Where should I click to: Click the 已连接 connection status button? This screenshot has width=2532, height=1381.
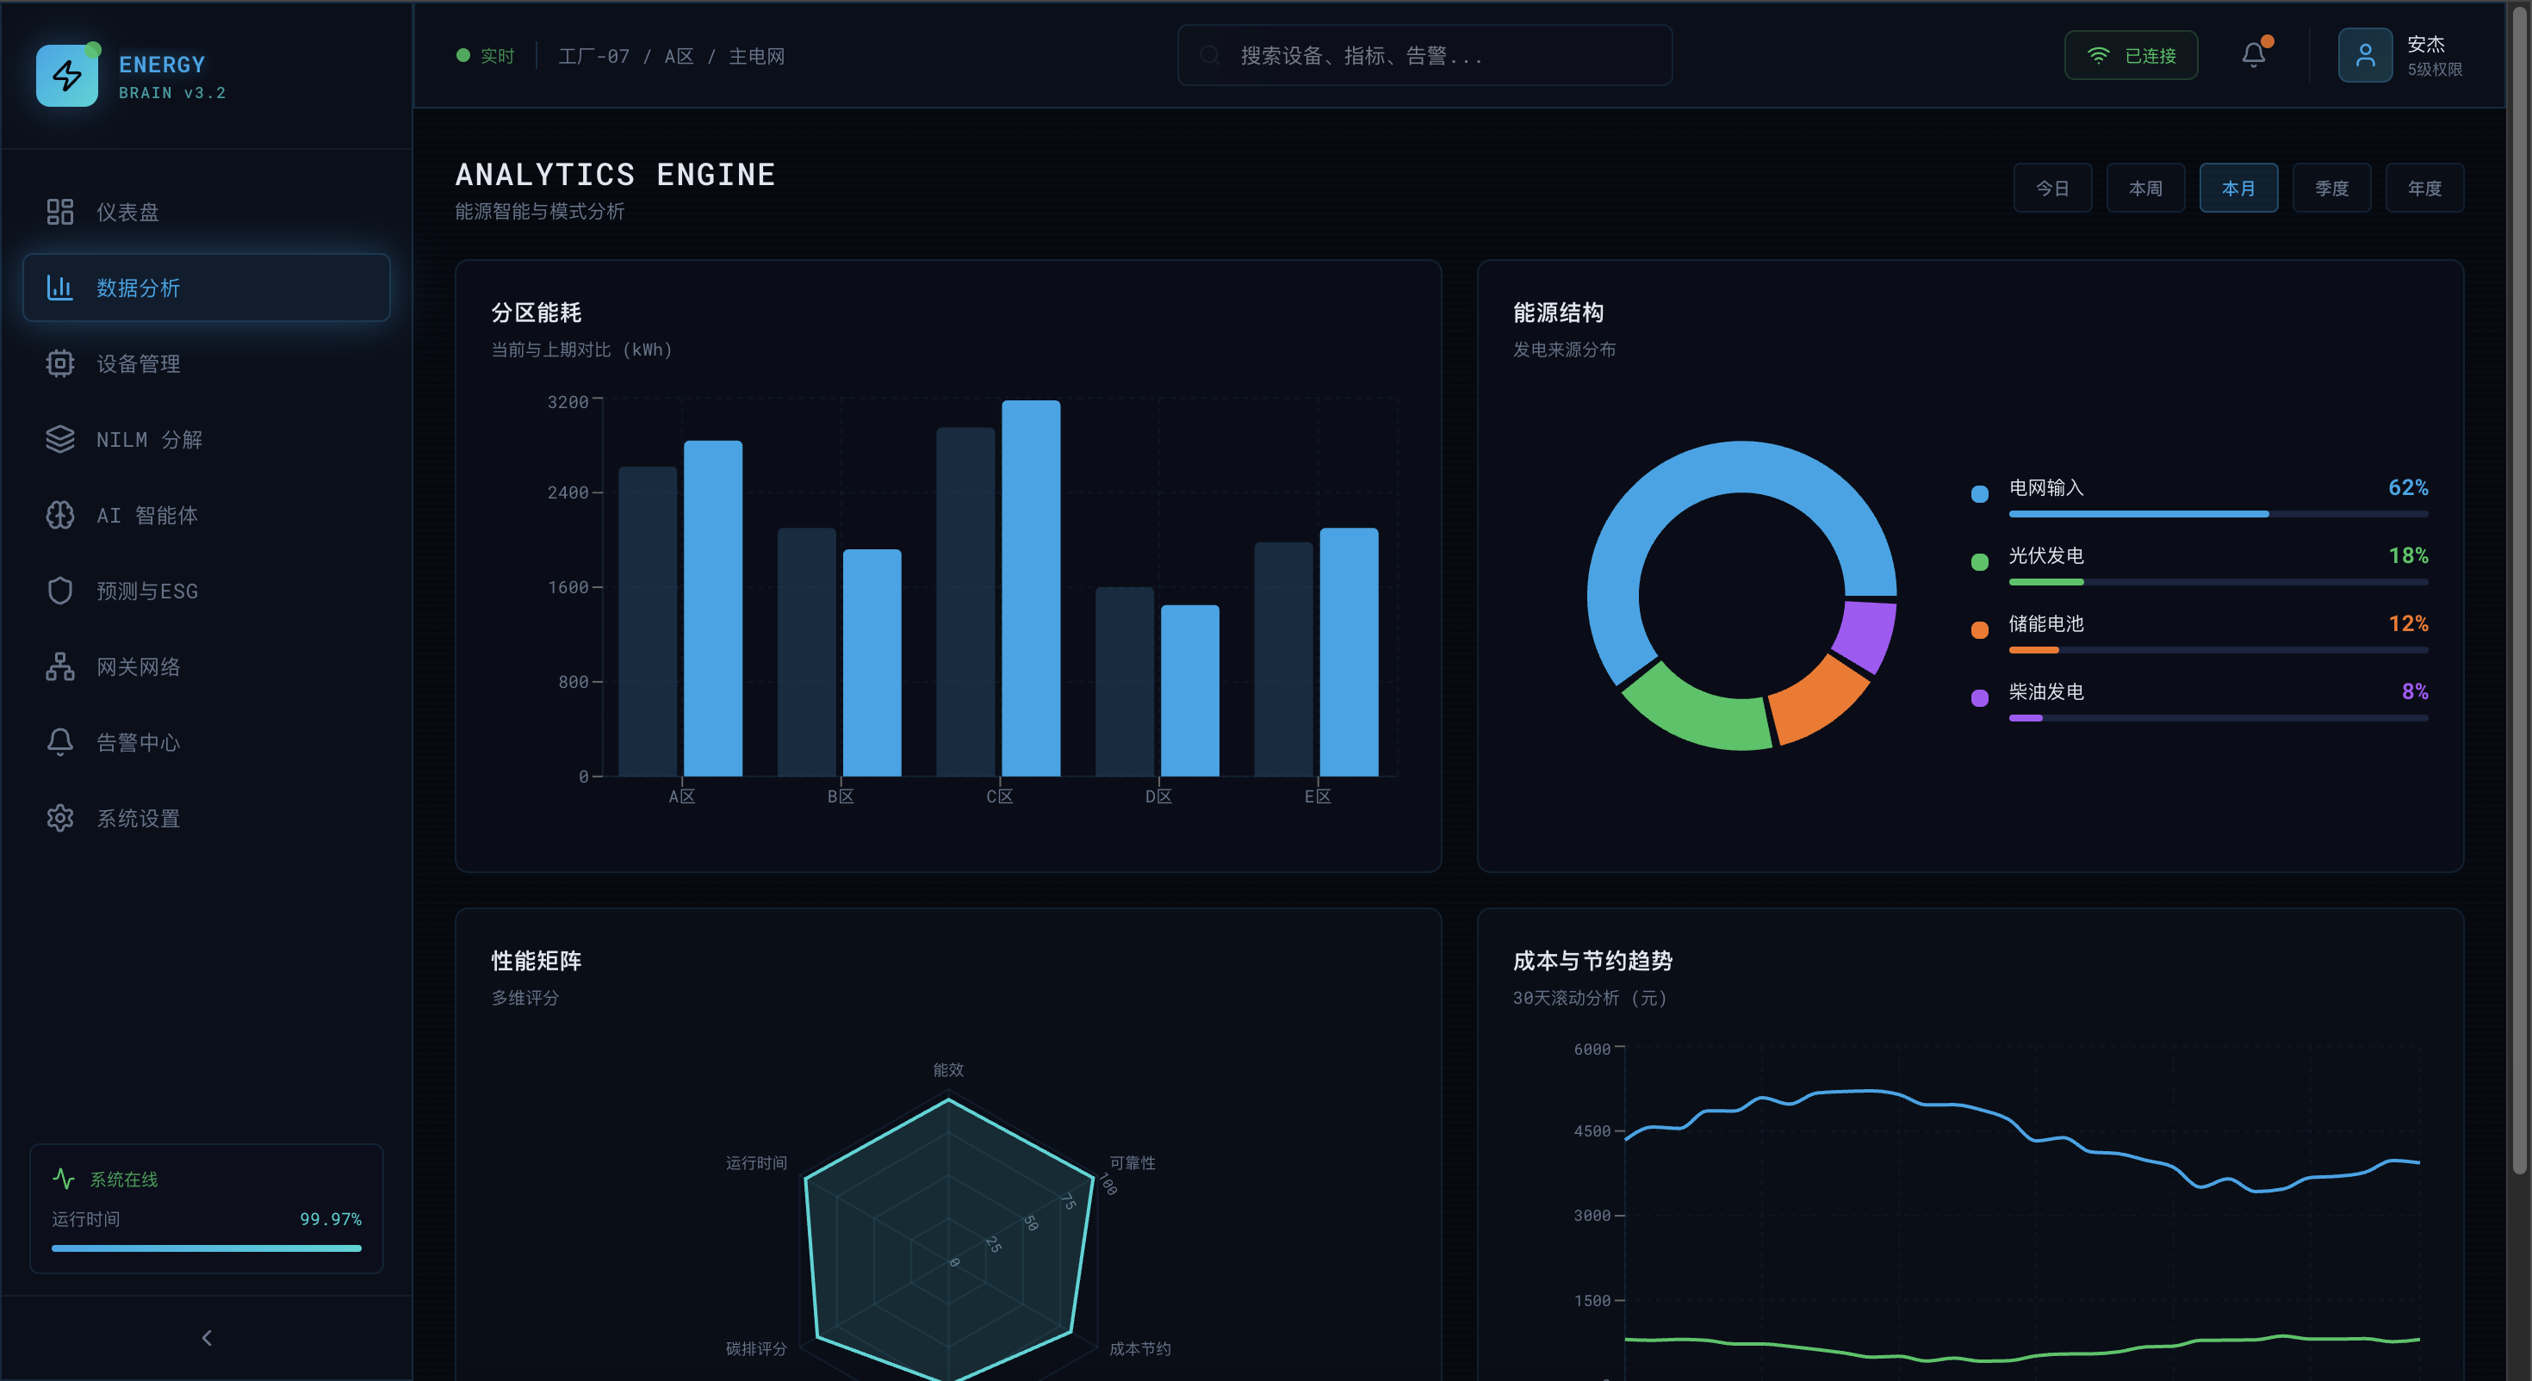pyautogui.click(x=2131, y=55)
